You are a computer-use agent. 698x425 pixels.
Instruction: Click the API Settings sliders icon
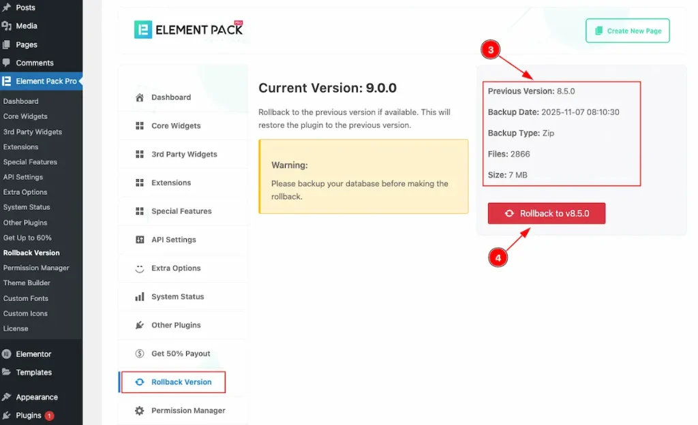click(x=140, y=240)
